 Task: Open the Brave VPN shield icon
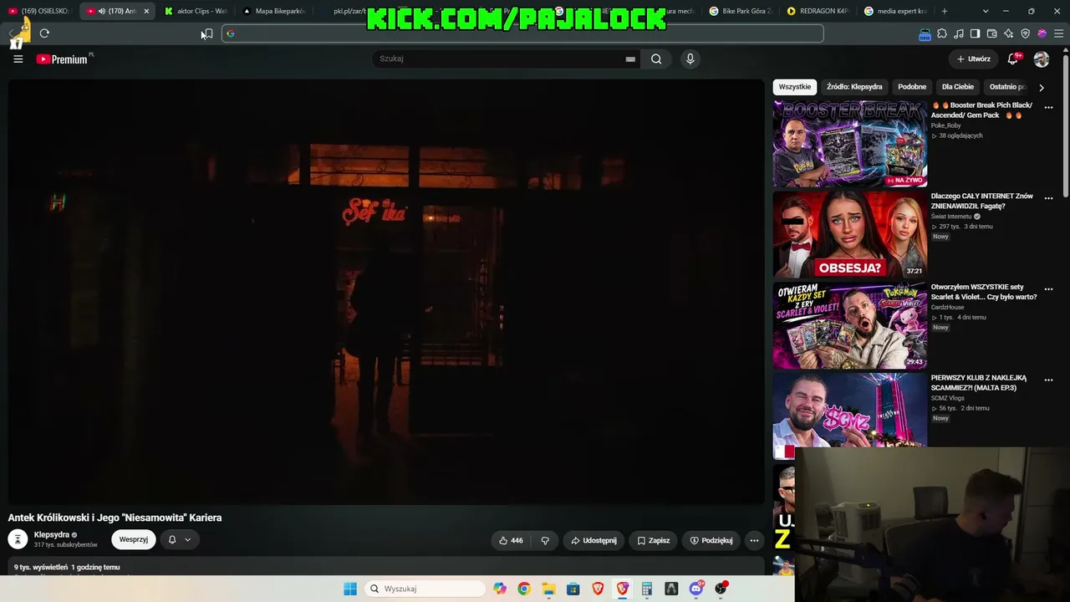pos(1026,33)
